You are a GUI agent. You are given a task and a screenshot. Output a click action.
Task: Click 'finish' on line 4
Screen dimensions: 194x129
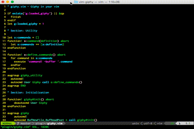tap(16, 17)
